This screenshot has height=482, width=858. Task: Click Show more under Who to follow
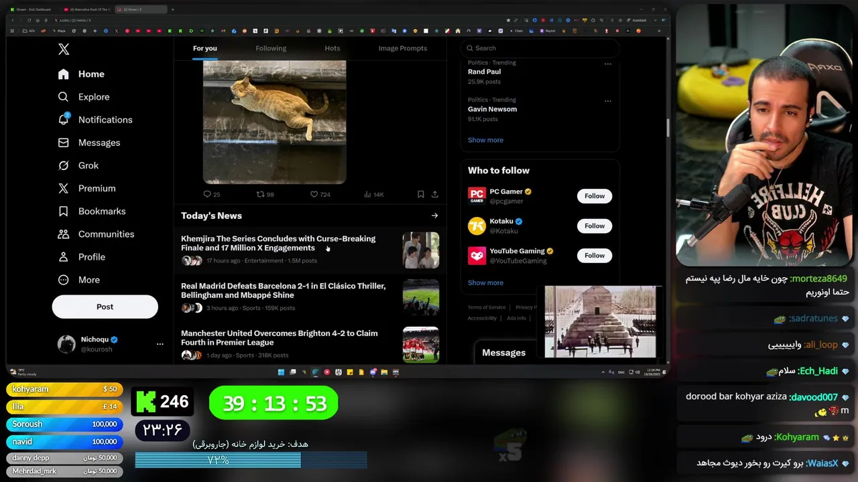[x=485, y=283]
